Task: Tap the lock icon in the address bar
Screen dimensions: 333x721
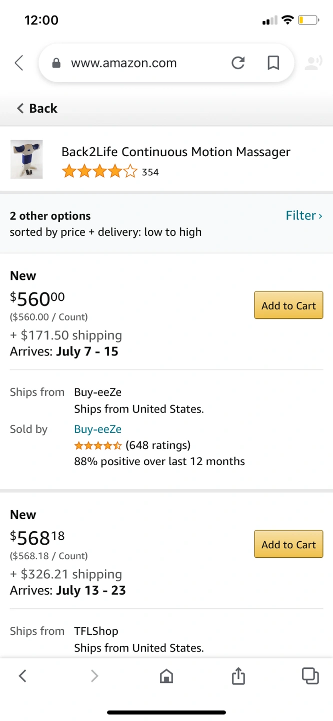Action: click(56, 64)
